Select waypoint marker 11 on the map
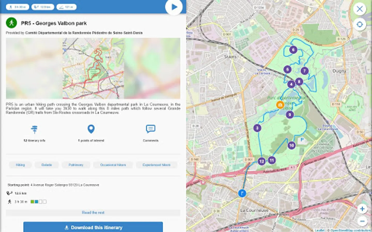372x232 pixels. tap(272, 160)
